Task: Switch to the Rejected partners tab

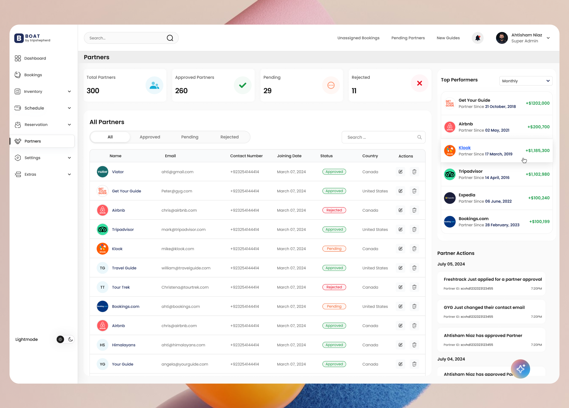Action: [229, 137]
